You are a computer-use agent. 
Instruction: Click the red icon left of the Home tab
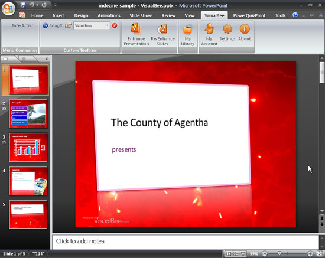[x=22, y=15]
